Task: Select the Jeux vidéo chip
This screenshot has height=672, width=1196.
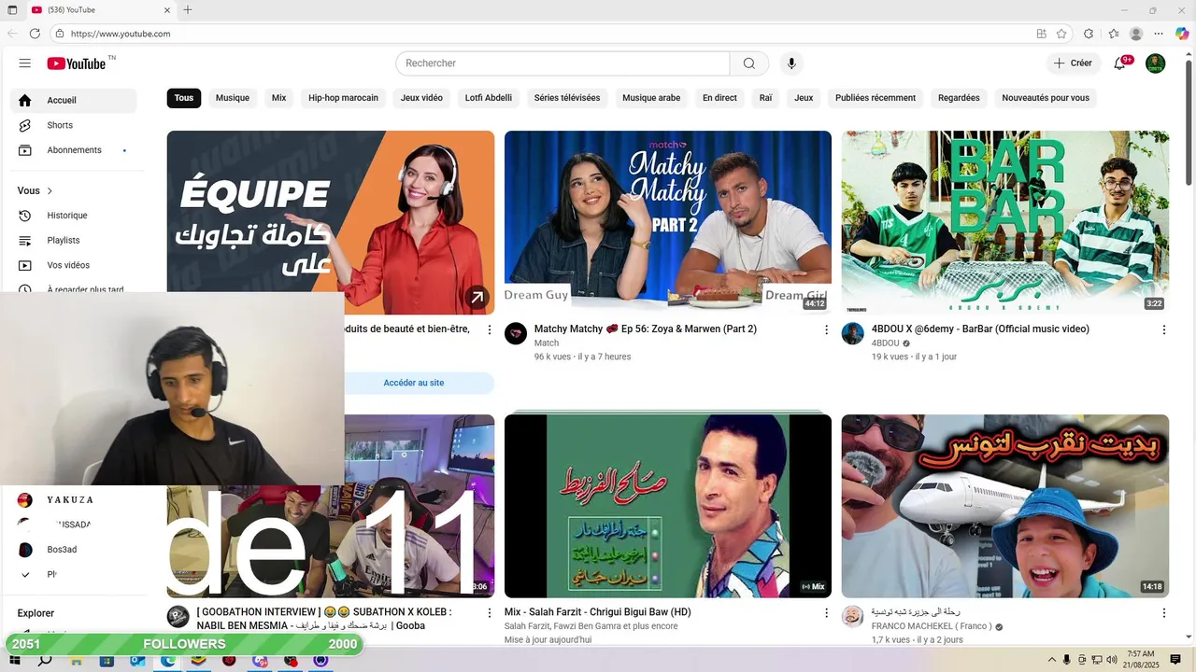Action: tap(421, 98)
